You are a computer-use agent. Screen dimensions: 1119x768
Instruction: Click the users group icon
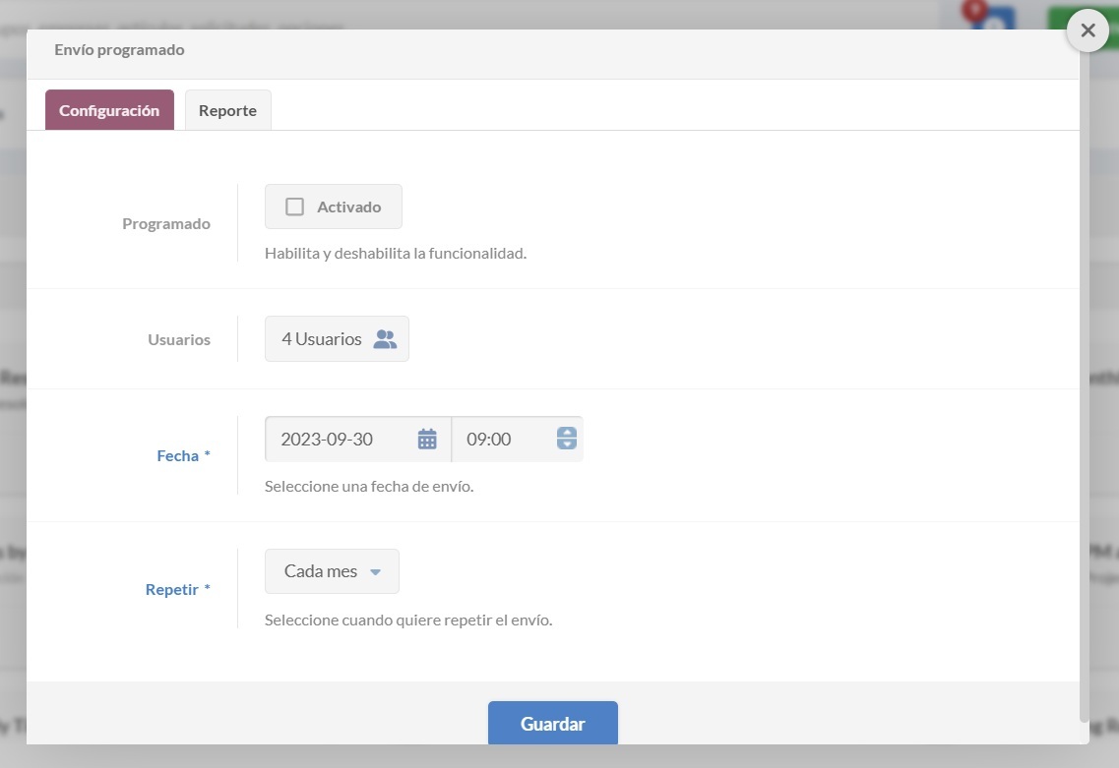(x=385, y=339)
